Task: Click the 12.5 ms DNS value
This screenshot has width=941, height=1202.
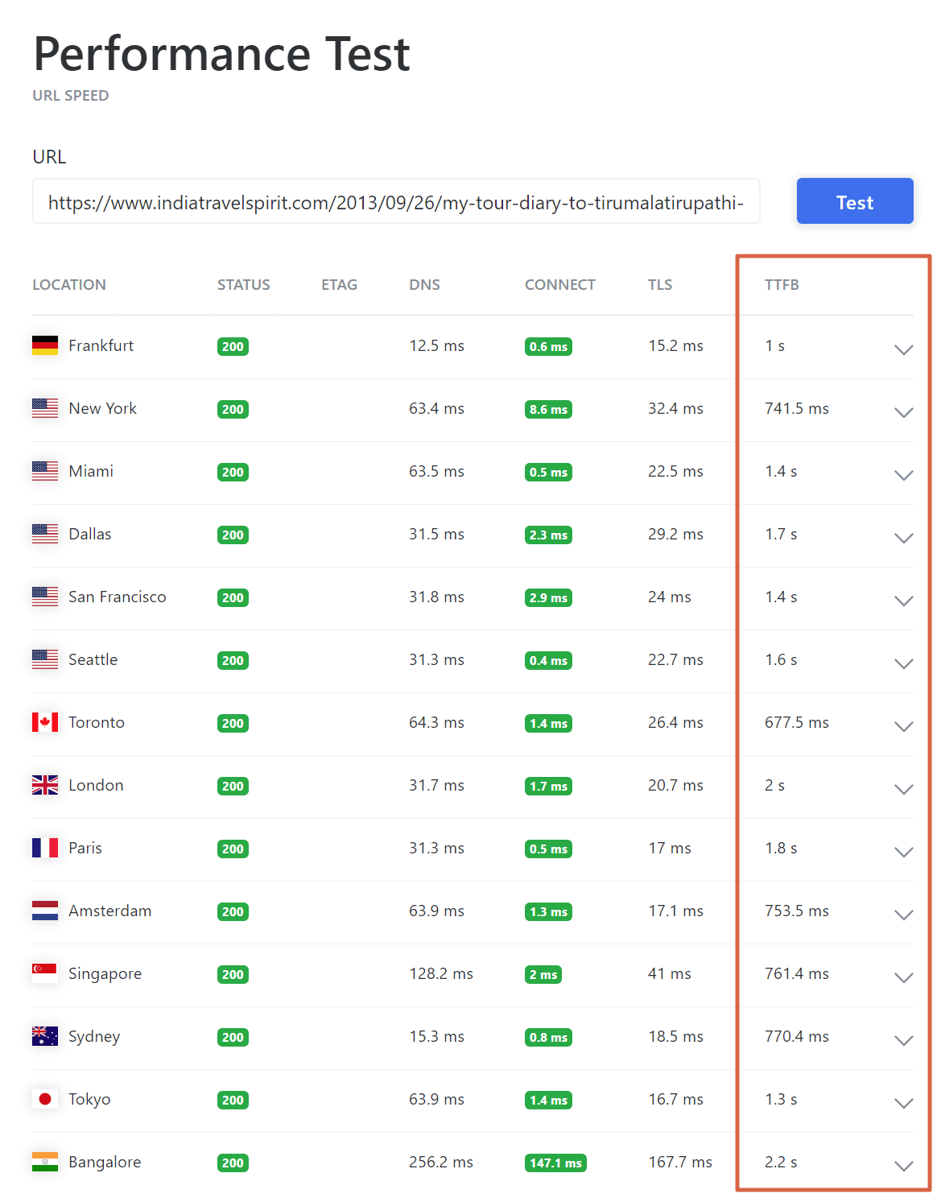Action: [x=436, y=345]
